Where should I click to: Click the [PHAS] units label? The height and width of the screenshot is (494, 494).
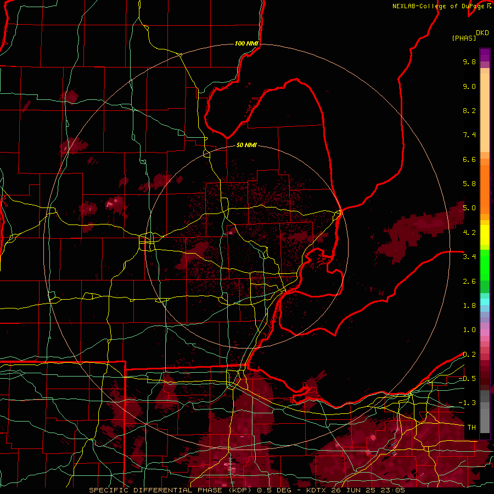464,38
